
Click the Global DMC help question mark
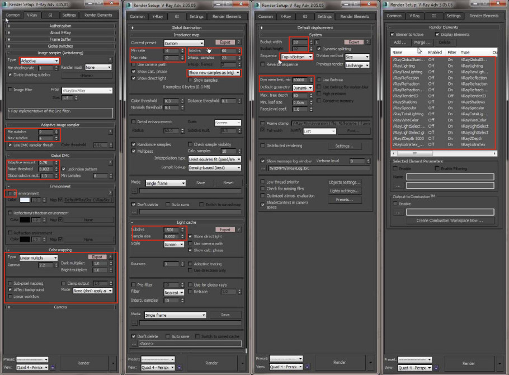click(110, 162)
